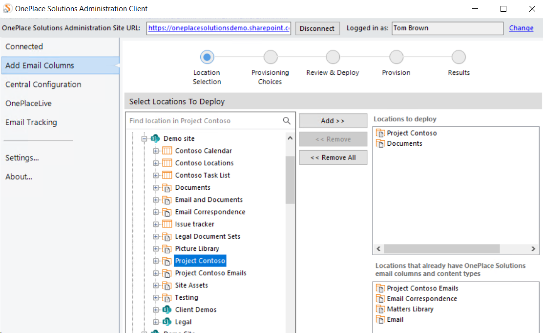The image size is (543, 333).
Task: Click the Contoso Locations list icon
Action: 167,163
